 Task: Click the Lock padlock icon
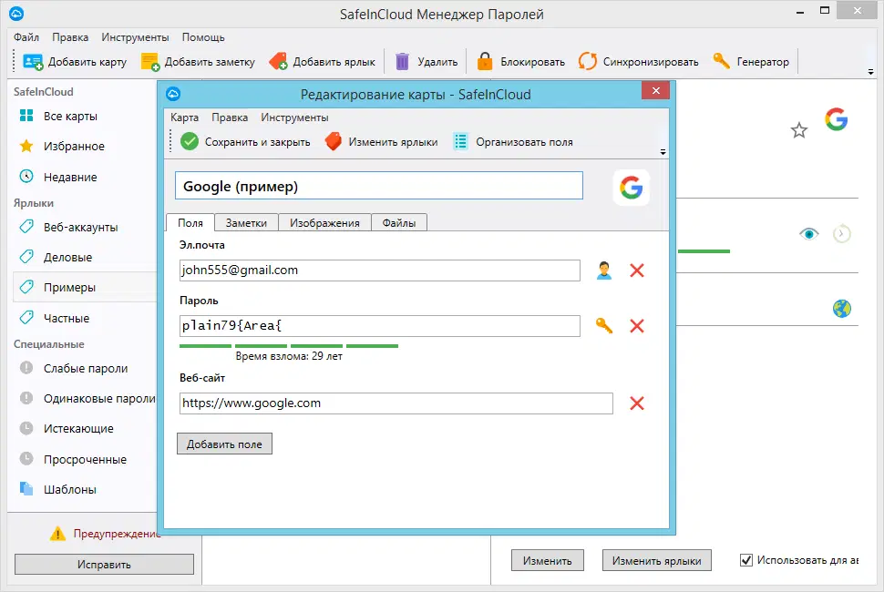tap(485, 61)
